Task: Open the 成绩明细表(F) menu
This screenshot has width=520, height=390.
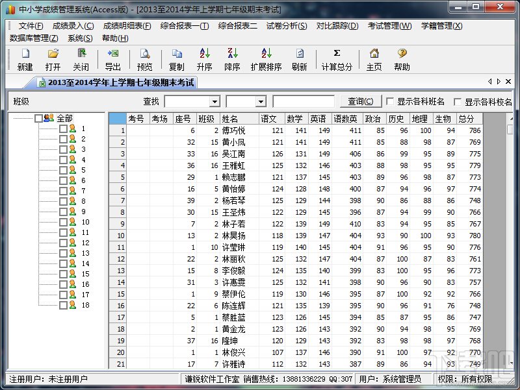Action: 127,26
